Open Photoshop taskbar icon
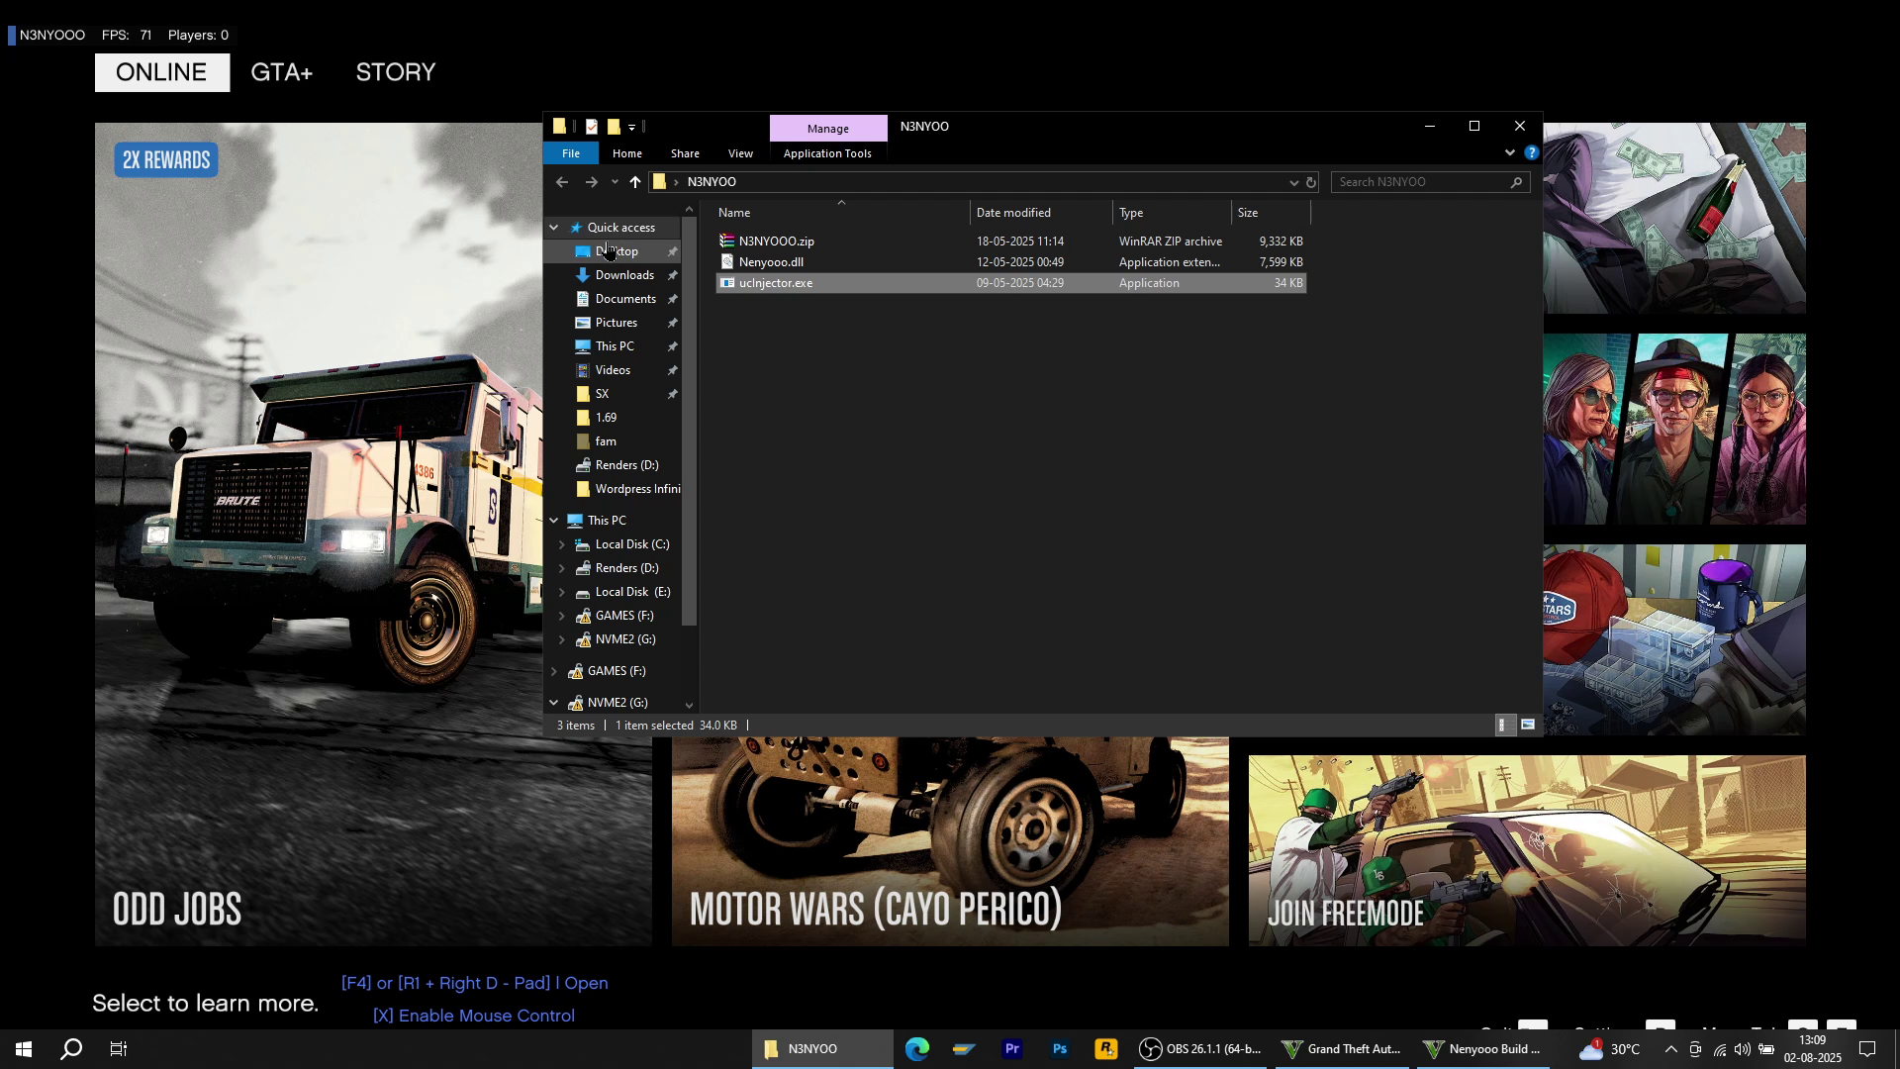Image resolution: width=1900 pixels, height=1069 pixels. coord(1060,1049)
